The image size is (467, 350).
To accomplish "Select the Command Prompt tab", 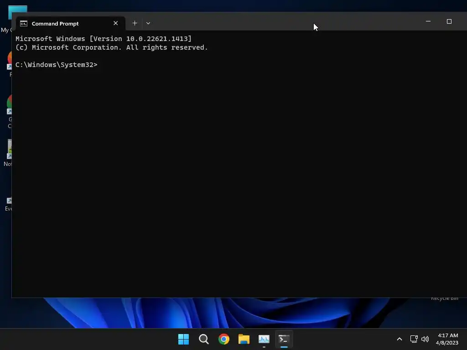I will click(x=71, y=24).
